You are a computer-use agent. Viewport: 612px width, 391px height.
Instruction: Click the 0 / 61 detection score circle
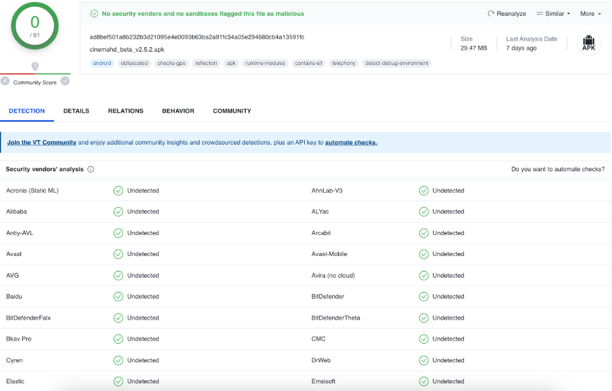[34, 25]
